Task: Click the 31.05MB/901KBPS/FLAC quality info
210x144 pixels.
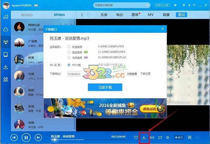Action: point(112,57)
